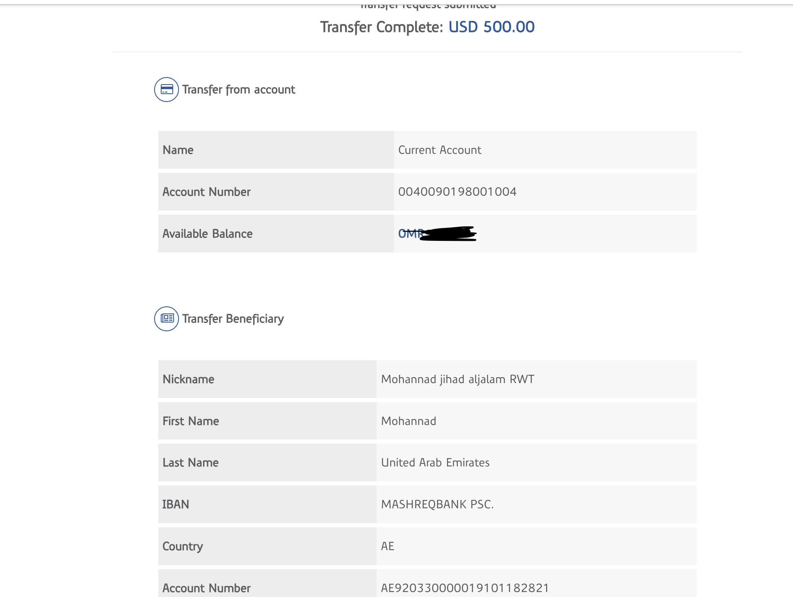793x597 pixels.
Task: Click the card icon beside Transfer from account
Action: tap(167, 90)
